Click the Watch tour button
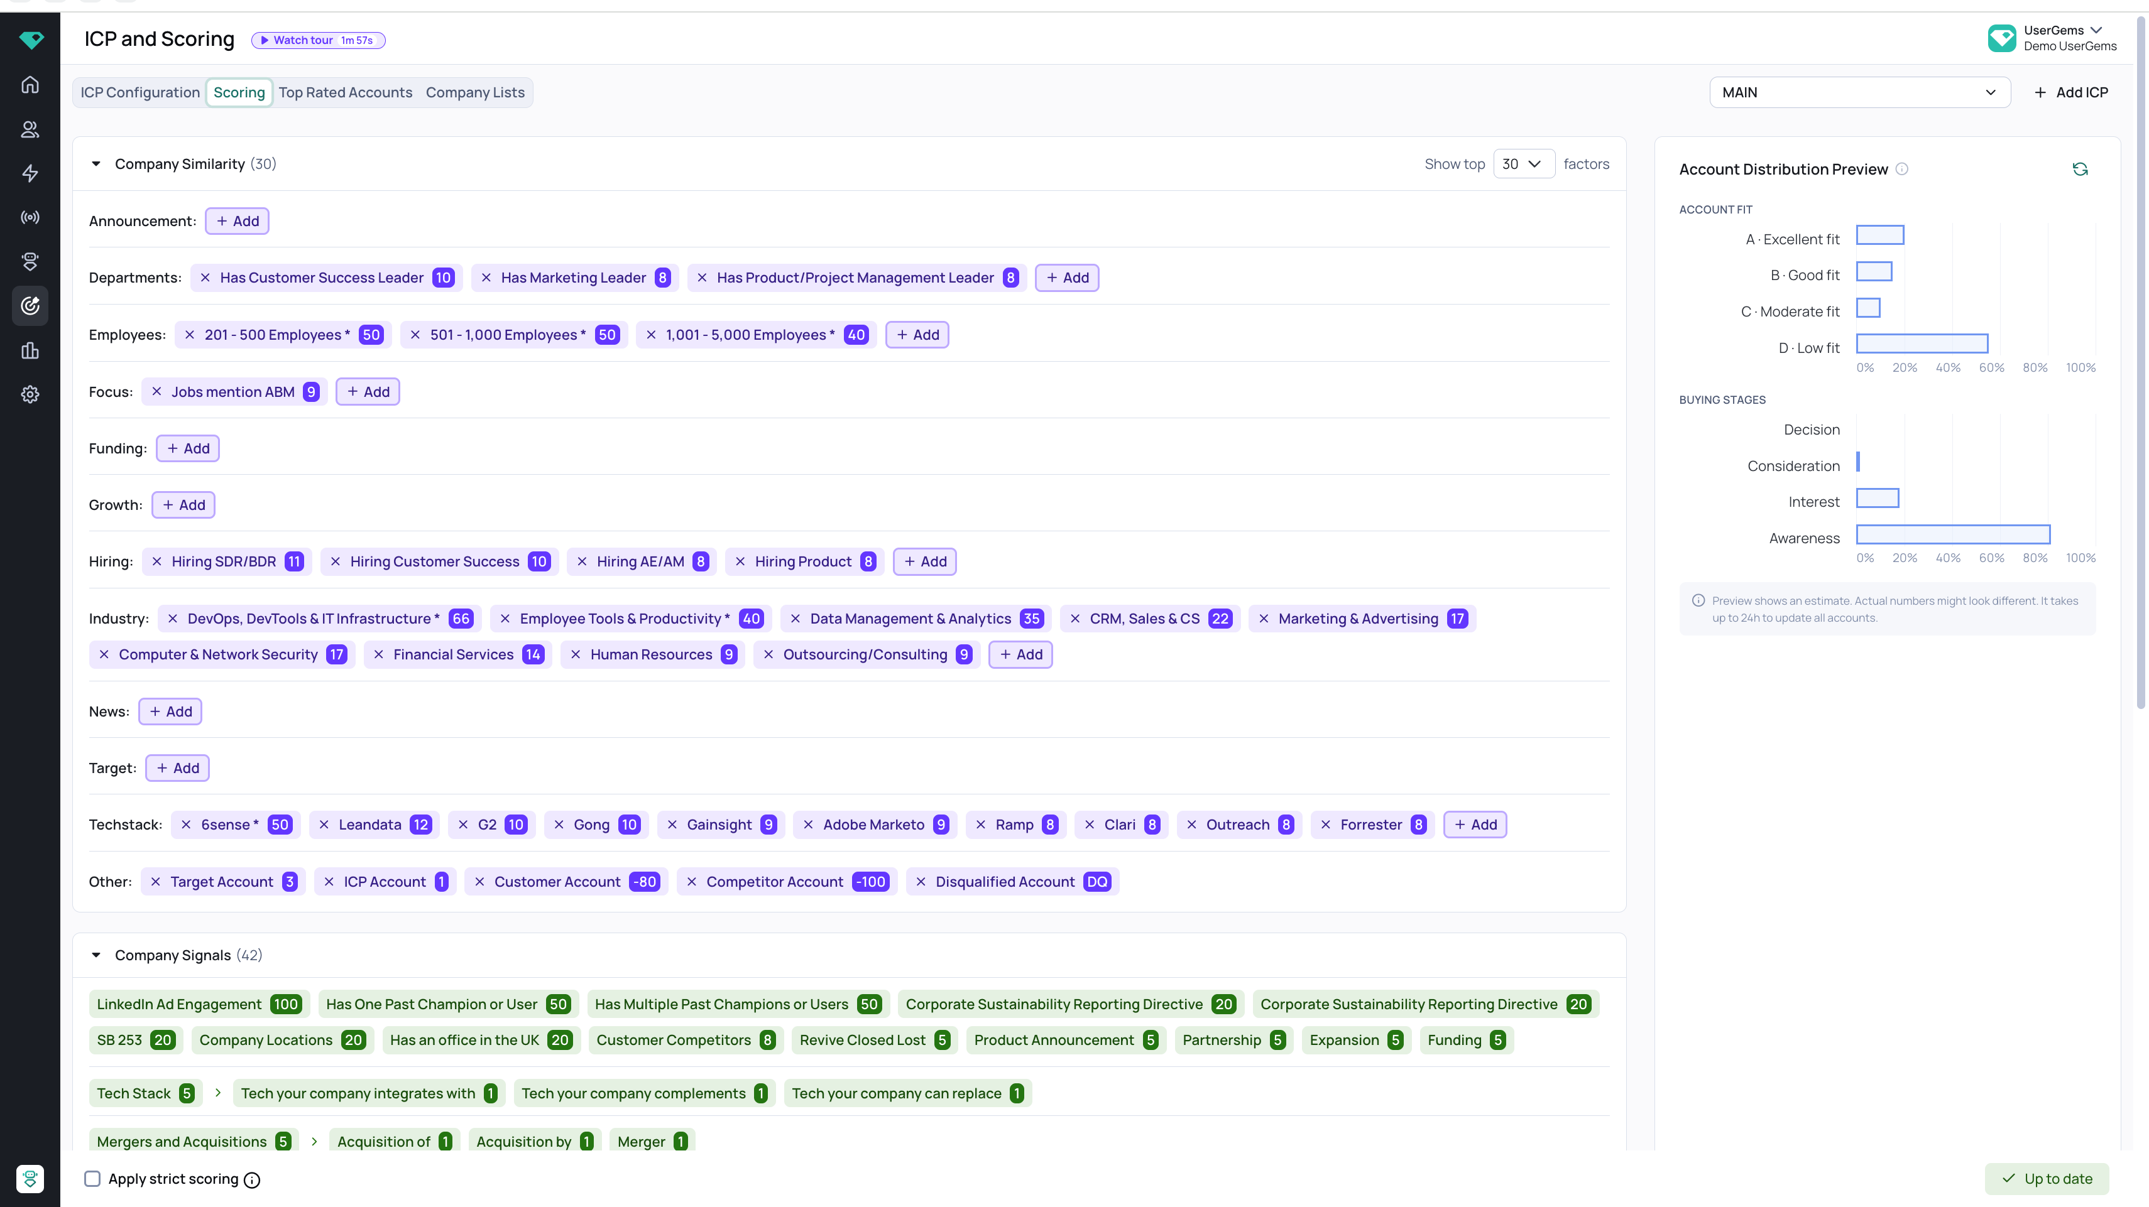The height and width of the screenshot is (1207, 2149). (318, 40)
